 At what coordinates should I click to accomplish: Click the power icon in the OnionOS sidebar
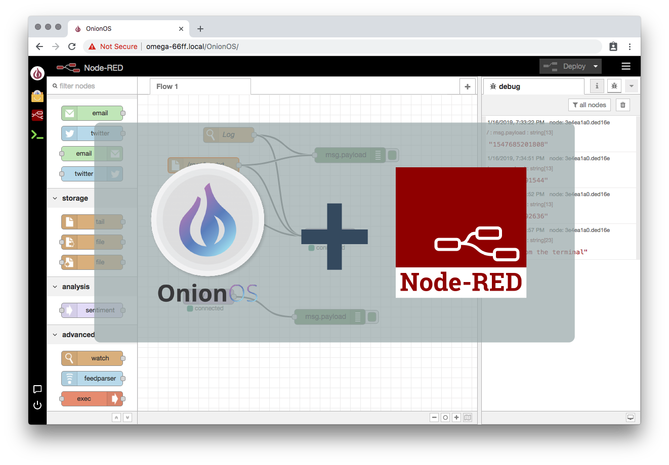coord(37,405)
